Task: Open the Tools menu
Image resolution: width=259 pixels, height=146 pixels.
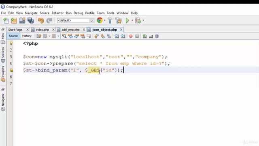Action: click(110, 13)
